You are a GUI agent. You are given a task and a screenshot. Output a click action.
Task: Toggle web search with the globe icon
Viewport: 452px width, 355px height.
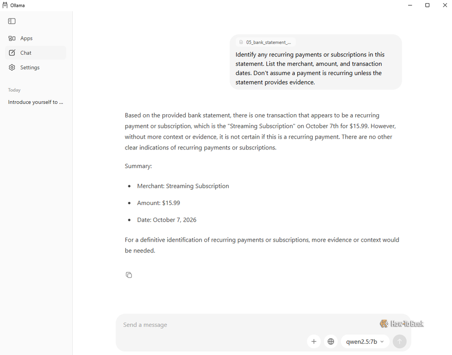331,341
